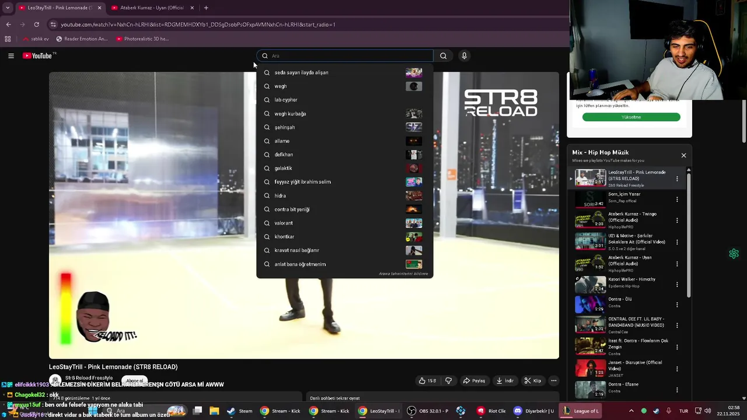This screenshot has width=747, height=420.
Task: Select the 'şehinşah' suggestion
Action: (x=344, y=127)
